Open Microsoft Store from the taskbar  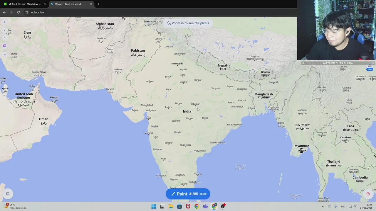click(179, 206)
